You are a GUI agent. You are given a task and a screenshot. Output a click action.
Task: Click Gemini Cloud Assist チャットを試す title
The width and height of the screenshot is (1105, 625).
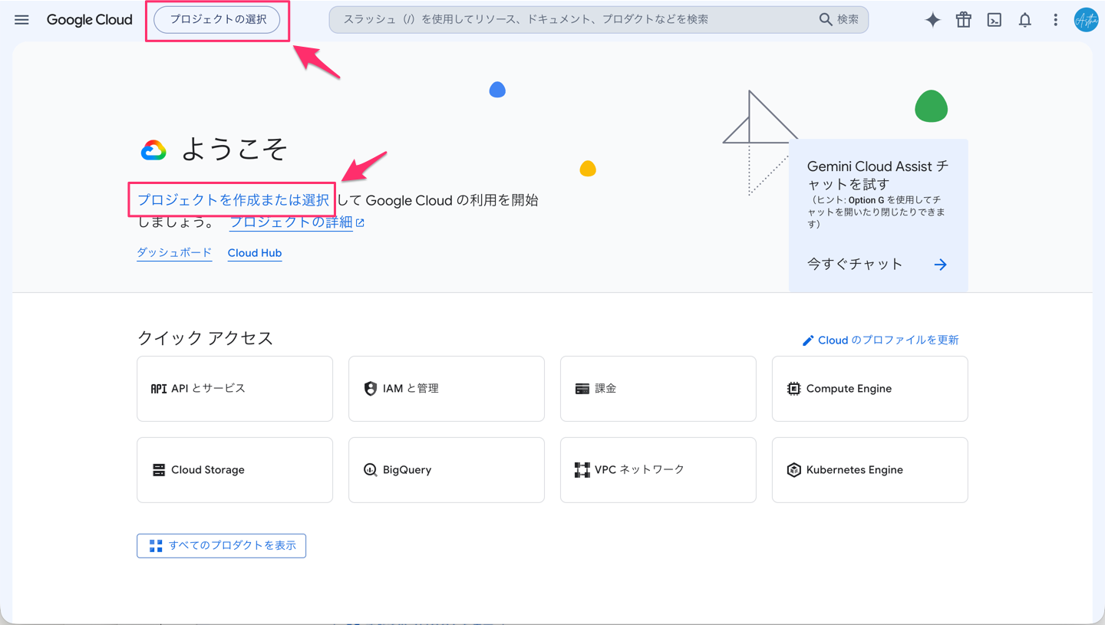point(878,176)
